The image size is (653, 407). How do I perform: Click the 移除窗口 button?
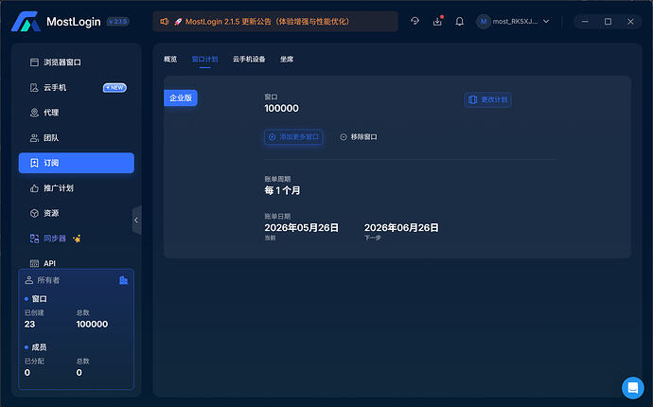359,136
